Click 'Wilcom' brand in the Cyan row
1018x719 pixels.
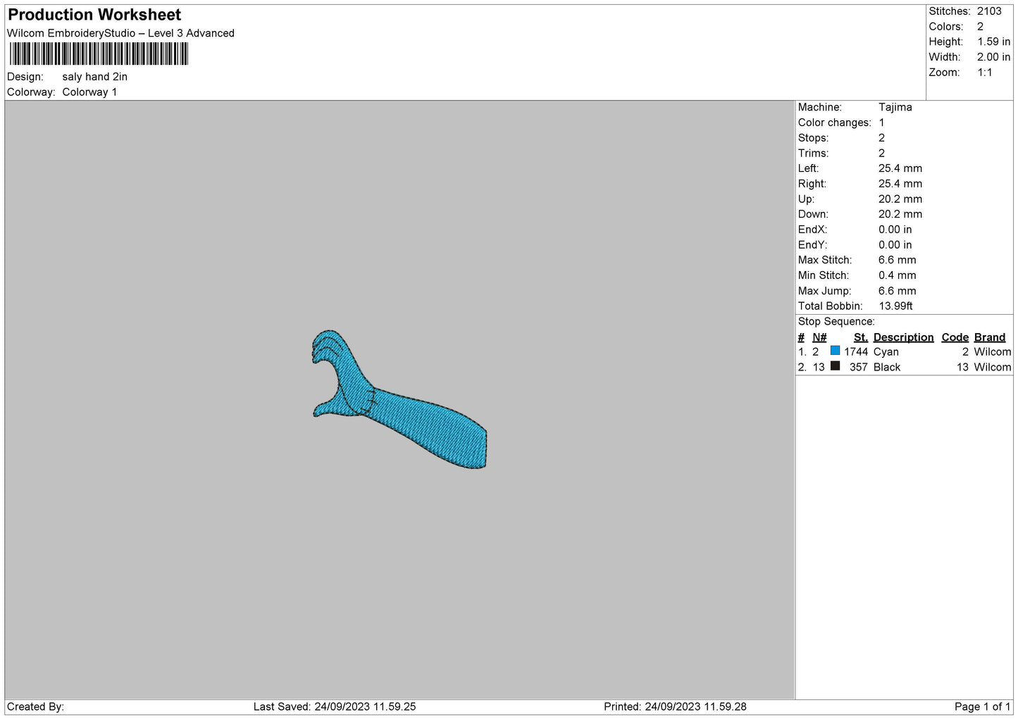point(993,352)
